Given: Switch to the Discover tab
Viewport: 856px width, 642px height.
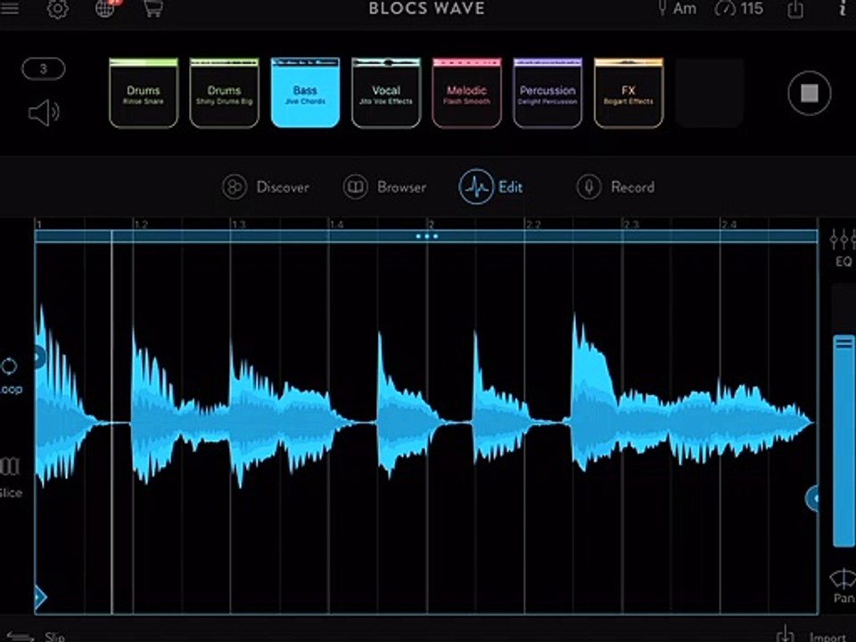Looking at the screenshot, I should (266, 186).
